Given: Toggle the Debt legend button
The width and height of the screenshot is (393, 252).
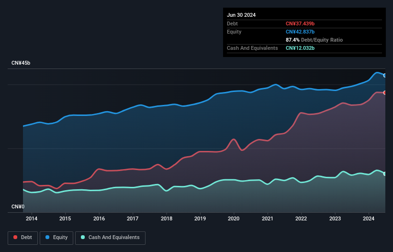Looking at the screenshot, I should 22,238.
